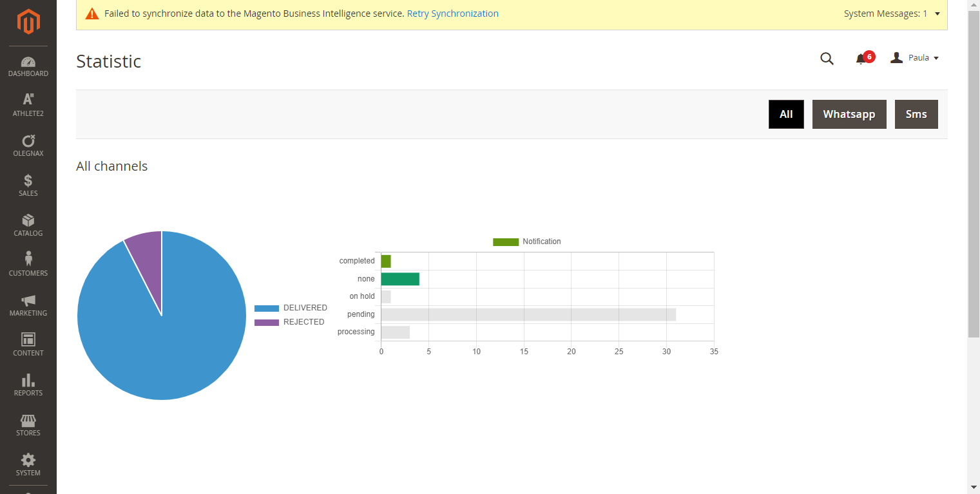980x494 pixels.
Task: Select the All channels button
Action: 785,114
